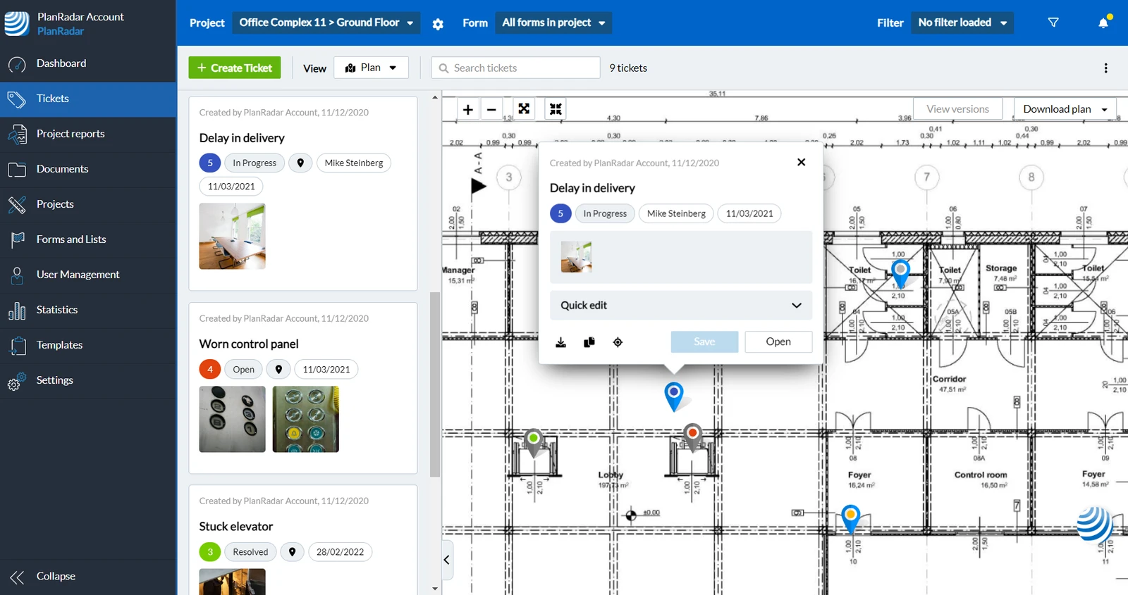The height and width of the screenshot is (595, 1128).
Task: Click the Open button in ticket popup
Action: point(778,342)
